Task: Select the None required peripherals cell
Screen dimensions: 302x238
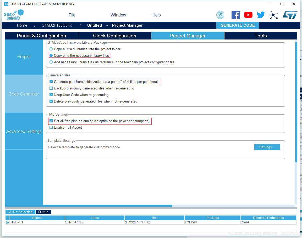Action: [x=268, y=222]
